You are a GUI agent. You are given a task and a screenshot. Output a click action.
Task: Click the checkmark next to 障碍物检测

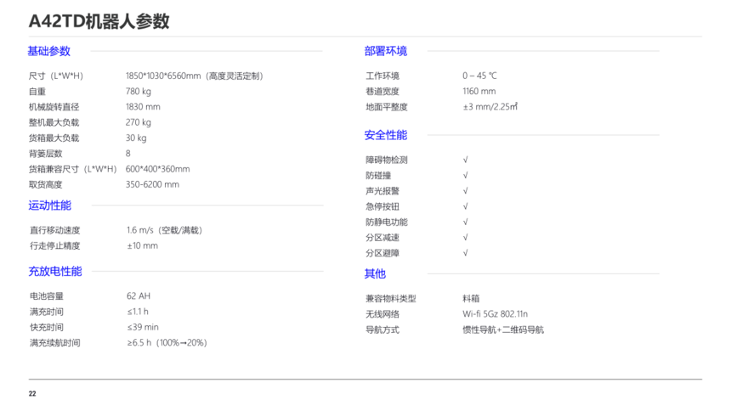tap(465, 160)
